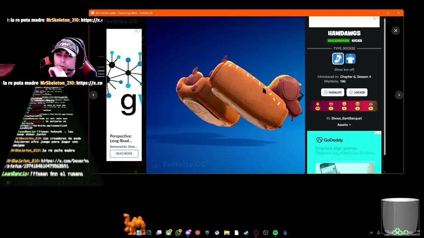Open Discord from taskbar
424x238 pixels.
[x=188, y=233]
